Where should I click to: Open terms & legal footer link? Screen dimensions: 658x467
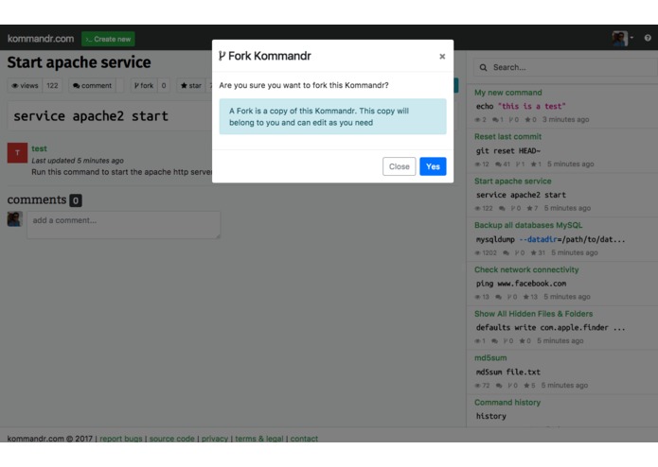[258, 439]
